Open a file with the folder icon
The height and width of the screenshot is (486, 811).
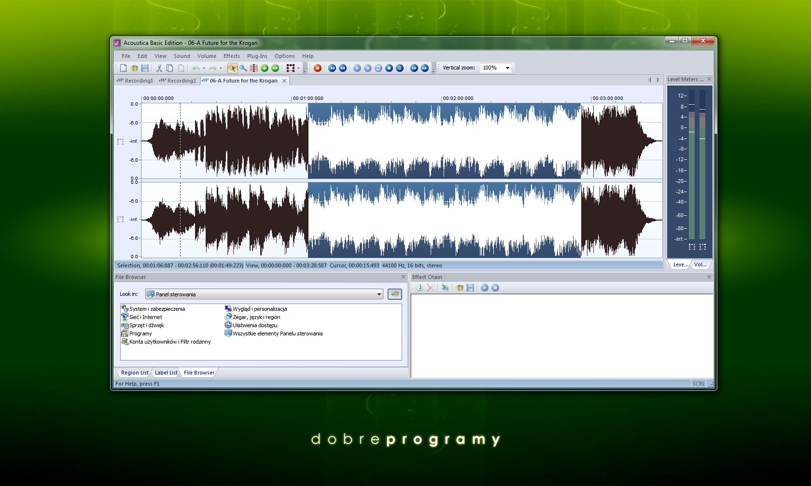point(134,68)
